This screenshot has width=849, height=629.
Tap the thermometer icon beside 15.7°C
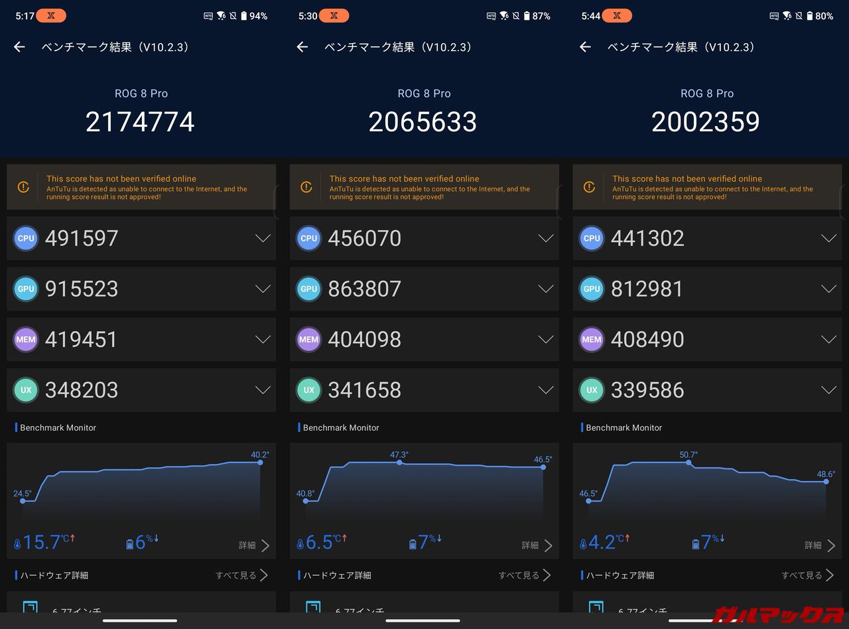point(17,544)
